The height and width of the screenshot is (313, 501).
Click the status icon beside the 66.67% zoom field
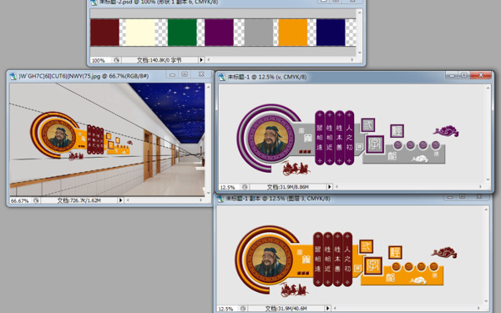pyautogui.click(x=36, y=200)
